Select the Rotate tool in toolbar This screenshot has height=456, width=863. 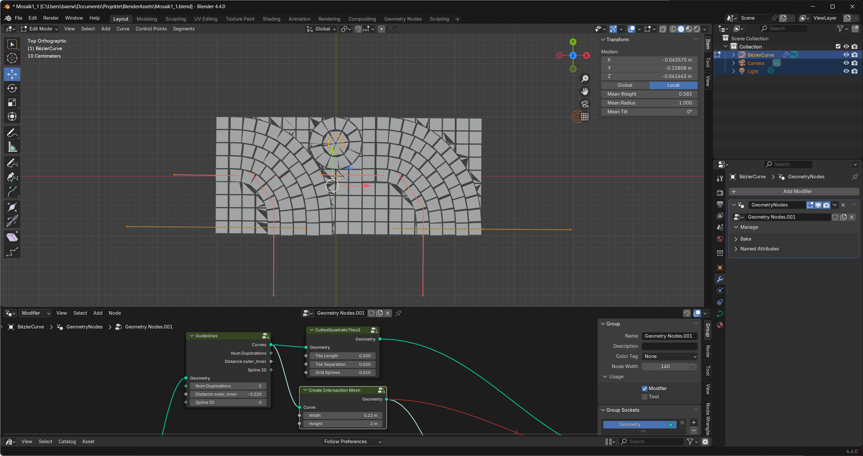12,89
